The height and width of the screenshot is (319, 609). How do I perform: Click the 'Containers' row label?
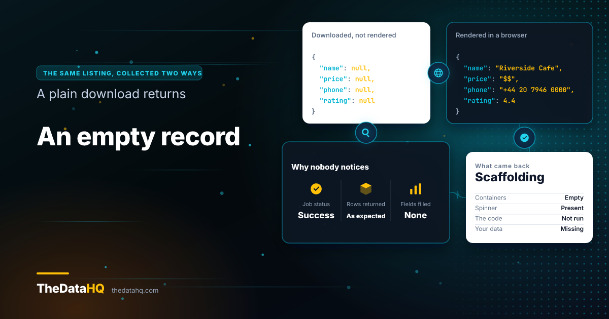[x=490, y=198]
